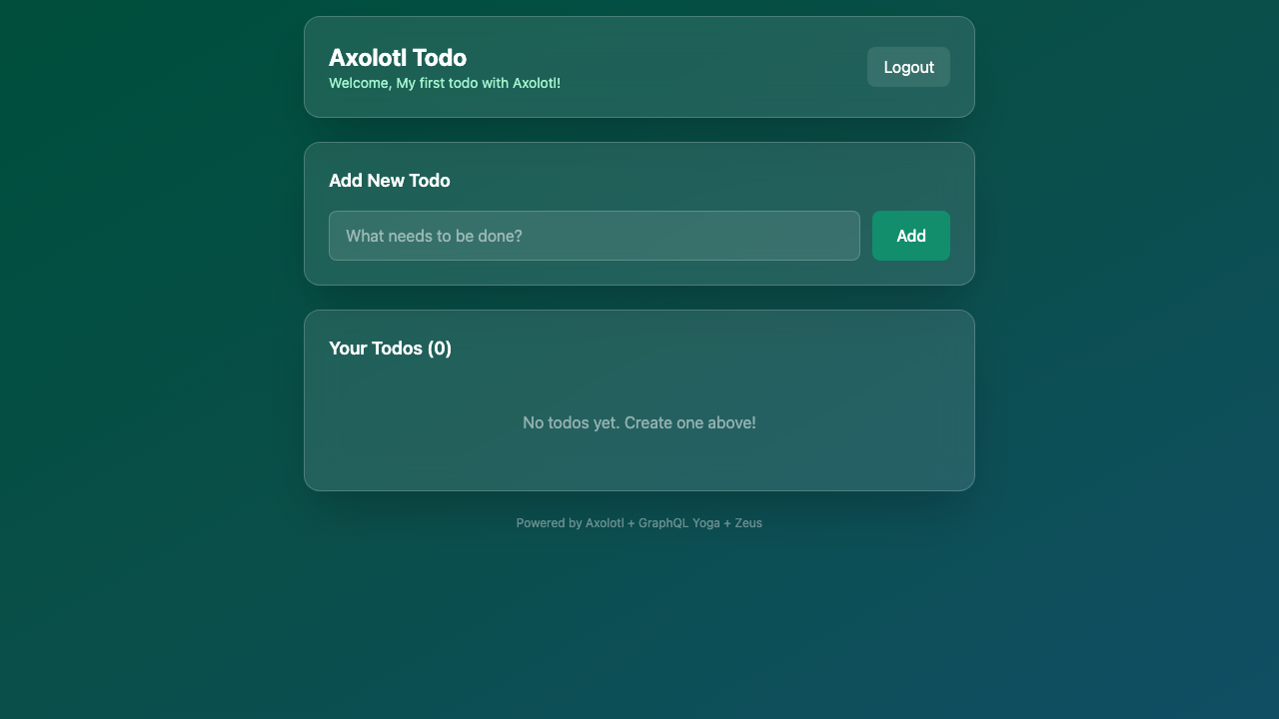Click the word "Todo" in the app title

coord(440,58)
